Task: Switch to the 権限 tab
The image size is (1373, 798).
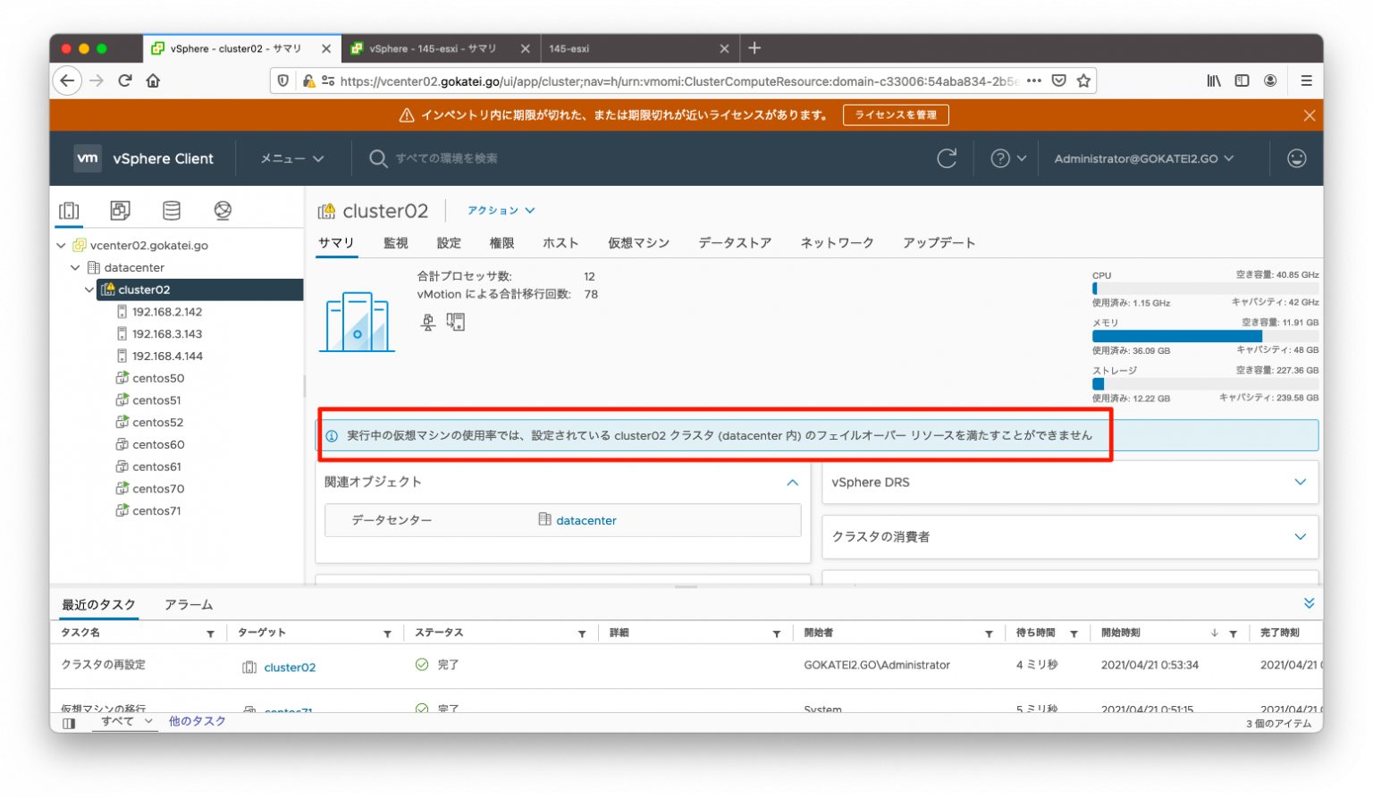Action: tap(501, 243)
